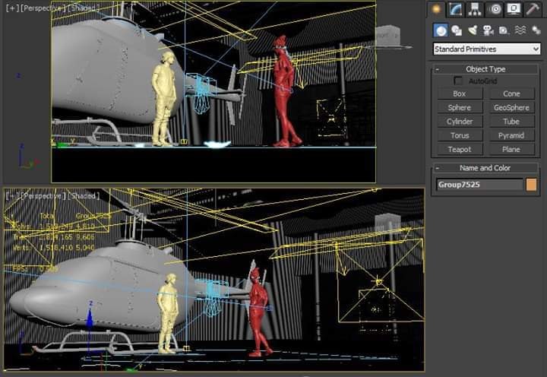The image size is (547, 377).
Task: Open the top viewport Shaded label menu
Action: 84,8
